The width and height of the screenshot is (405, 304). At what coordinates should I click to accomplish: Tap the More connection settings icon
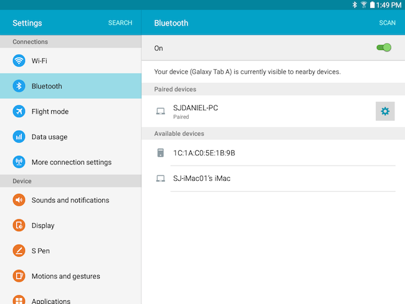(x=19, y=162)
